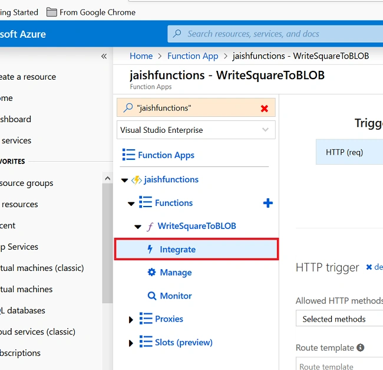Open Virtual machines sidebar entry (non-classic)

click(26, 289)
